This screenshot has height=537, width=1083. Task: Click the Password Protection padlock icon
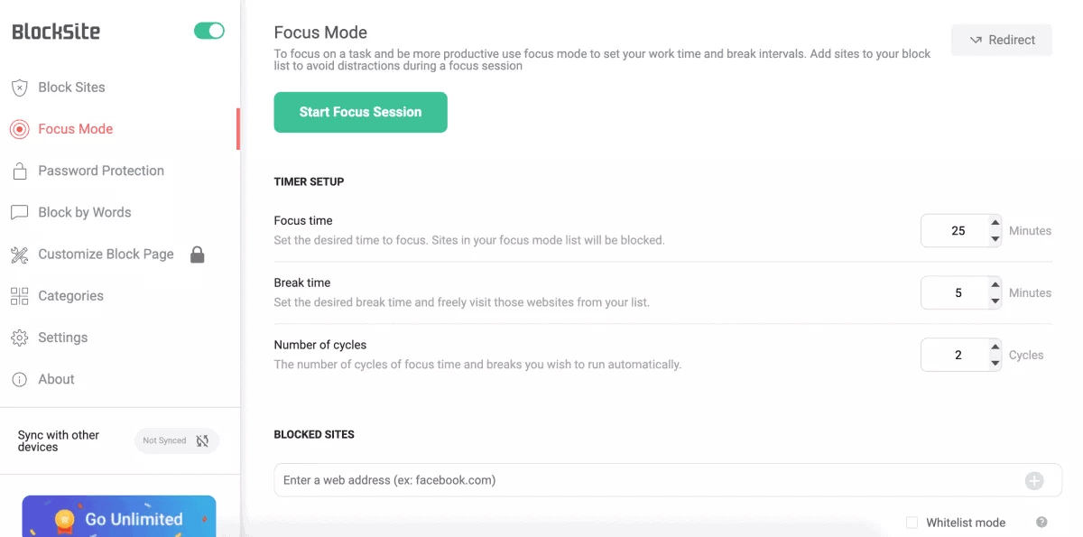[x=20, y=171]
